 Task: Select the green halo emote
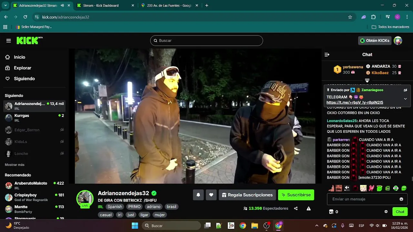click(x=379, y=188)
